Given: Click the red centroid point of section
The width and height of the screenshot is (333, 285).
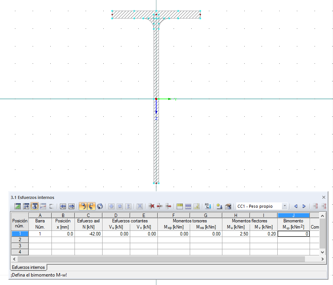Looking at the screenshot, I should 156,99.
